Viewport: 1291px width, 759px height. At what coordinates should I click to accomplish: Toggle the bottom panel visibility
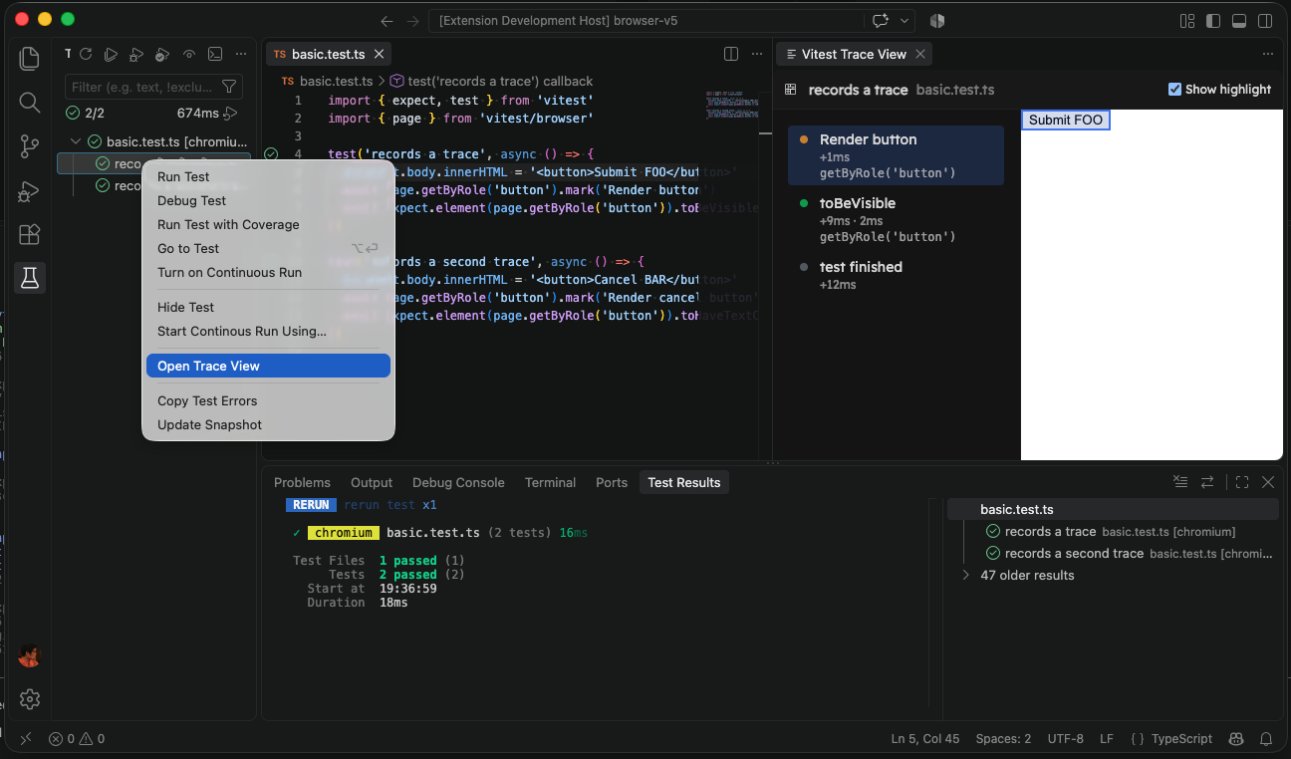[1239, 20]
